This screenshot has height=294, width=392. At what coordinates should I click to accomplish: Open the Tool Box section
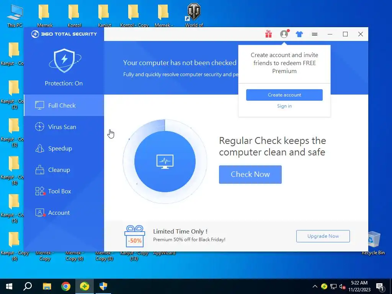click(x=64, y=191)
